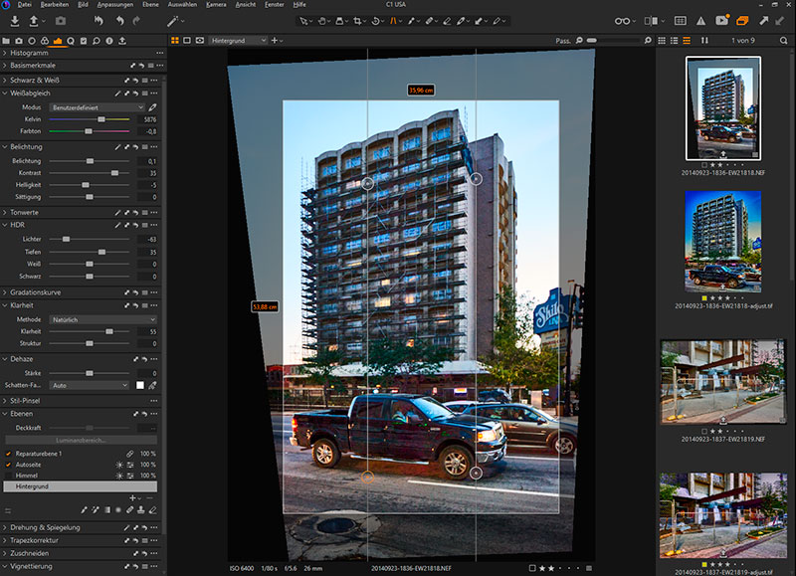Click the browser search magnifier icon

(784, 40)
